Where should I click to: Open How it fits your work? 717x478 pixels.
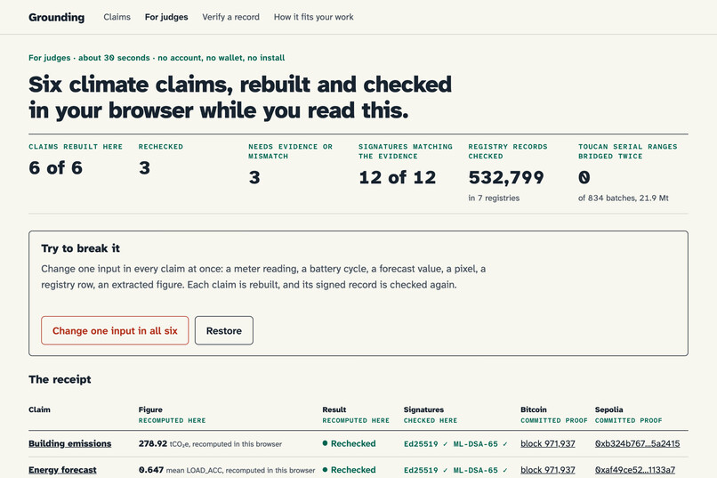coord(314,17)
